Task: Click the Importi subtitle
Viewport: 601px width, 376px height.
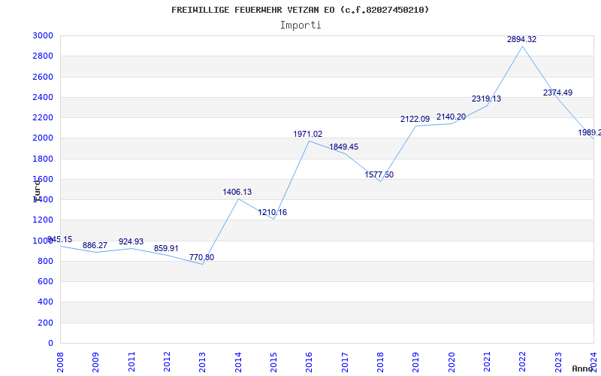Action: pyautogui.click(x=300, y=26)
